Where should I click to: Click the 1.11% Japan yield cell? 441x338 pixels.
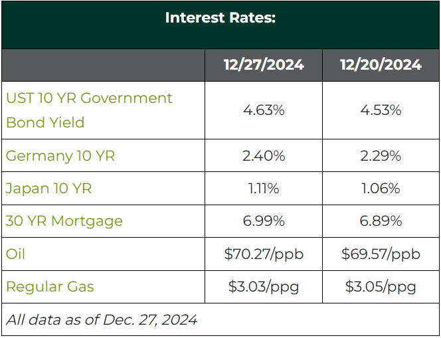(x=264, y=189)
